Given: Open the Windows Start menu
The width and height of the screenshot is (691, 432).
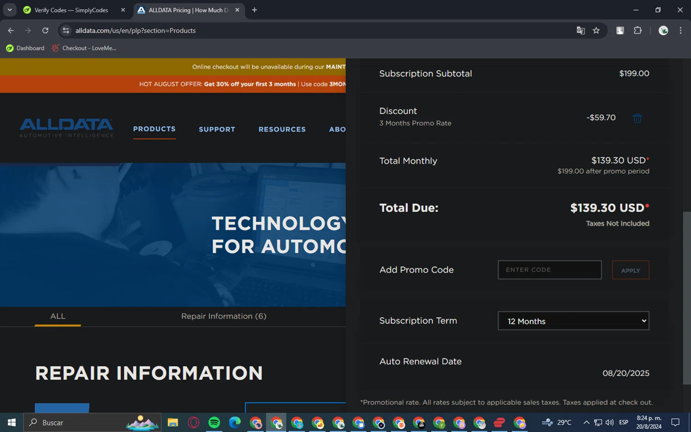Looking at the screenshot, I should (x=12, y=422).
